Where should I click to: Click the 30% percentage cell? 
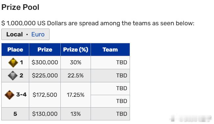coord(75,62)
